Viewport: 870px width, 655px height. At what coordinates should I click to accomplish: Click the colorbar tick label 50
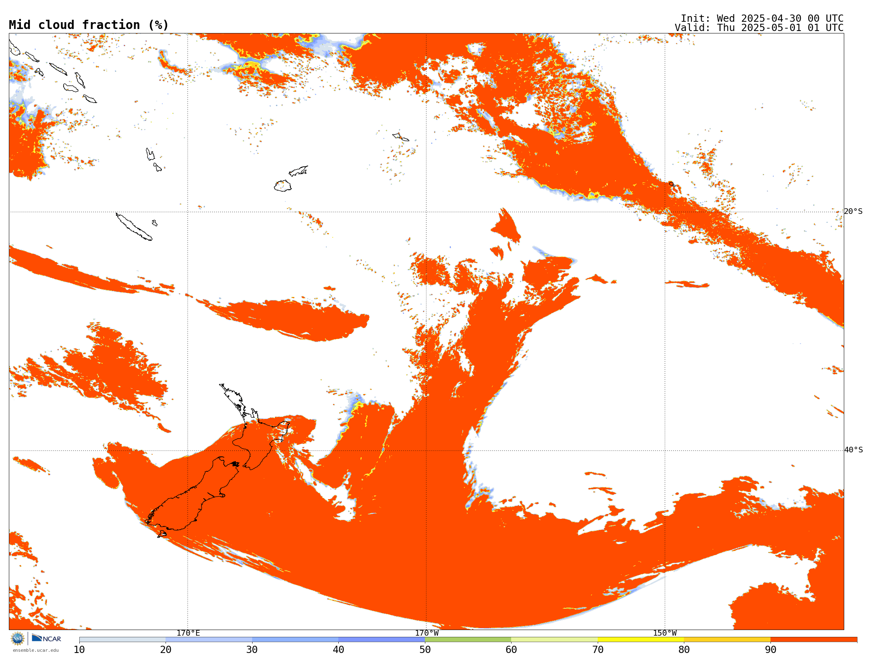pos(425,649)
